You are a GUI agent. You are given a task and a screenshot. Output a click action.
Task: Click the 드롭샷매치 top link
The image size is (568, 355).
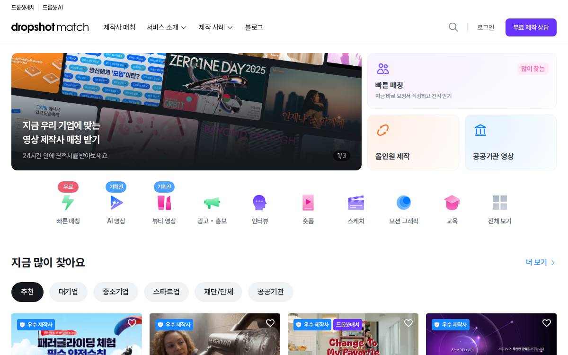(x=23, y=8)
